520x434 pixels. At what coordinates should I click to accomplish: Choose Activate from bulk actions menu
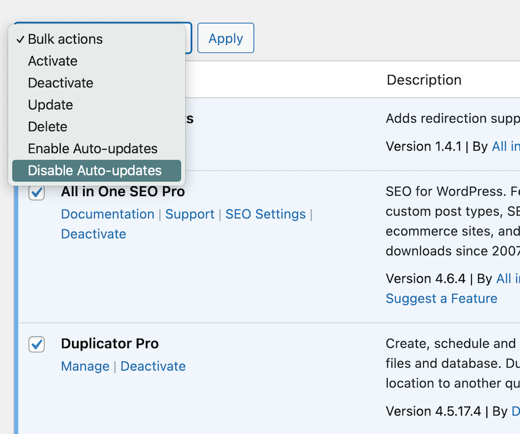97,61
